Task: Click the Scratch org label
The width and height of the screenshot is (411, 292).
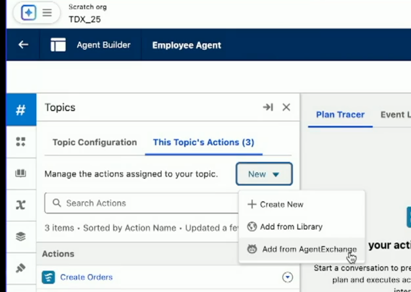Action: click(x=87, y=7)
